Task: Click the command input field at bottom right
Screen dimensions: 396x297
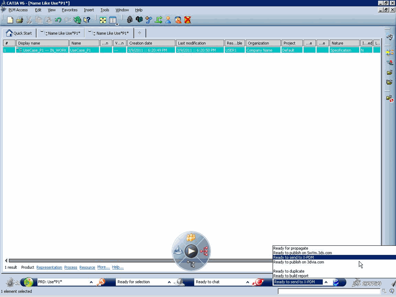Action: click(x=329, y=291)
